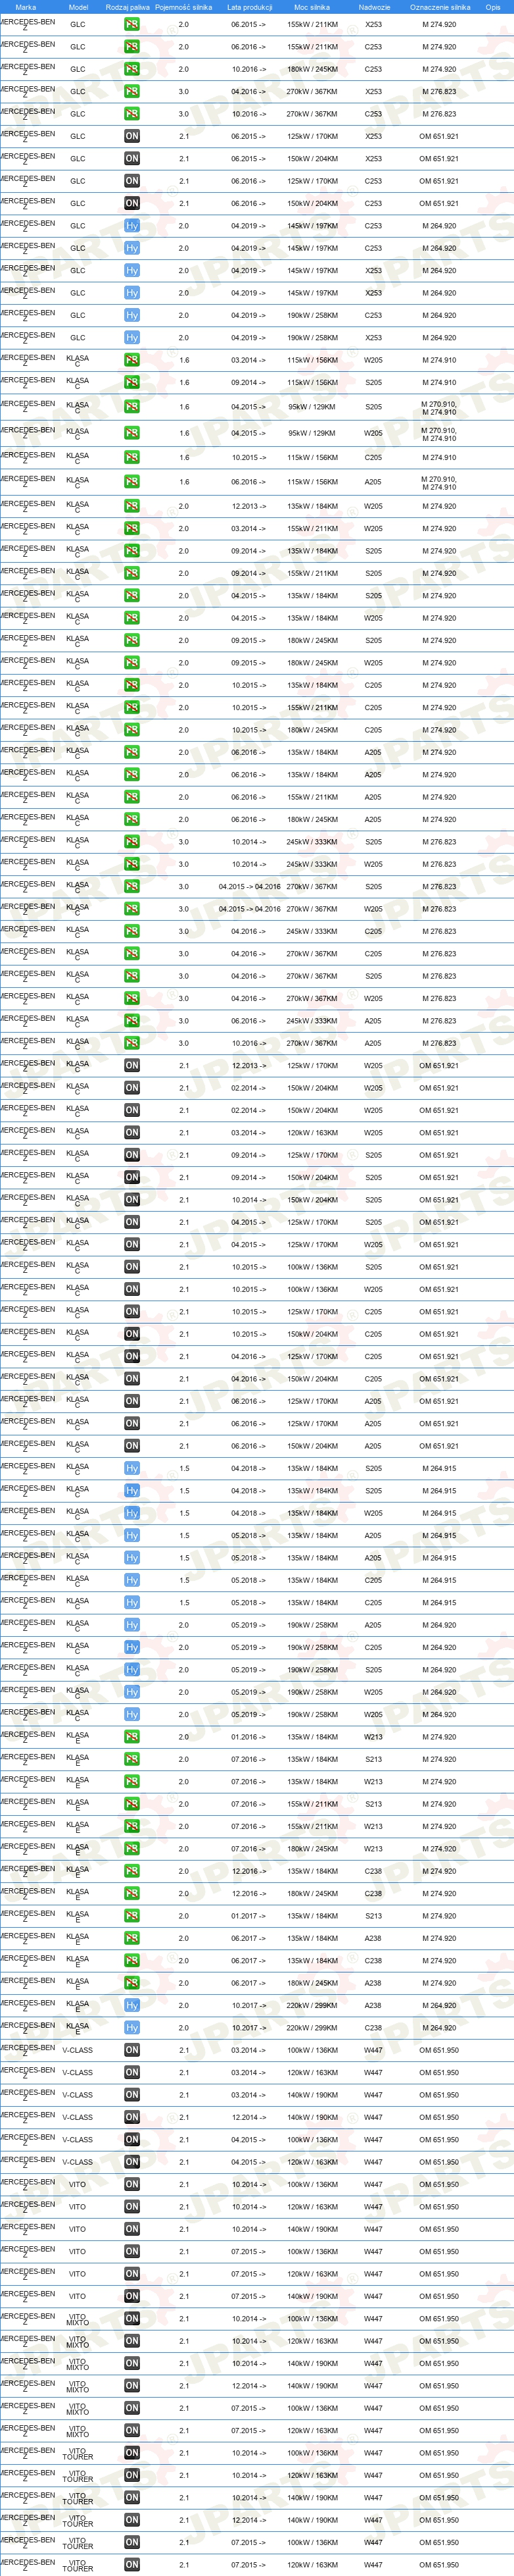Click the Nadwozie column header
Viewport: 514px width, 2576px height.
(374, 7)
